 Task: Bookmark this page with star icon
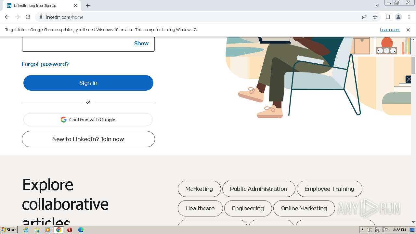375,17
